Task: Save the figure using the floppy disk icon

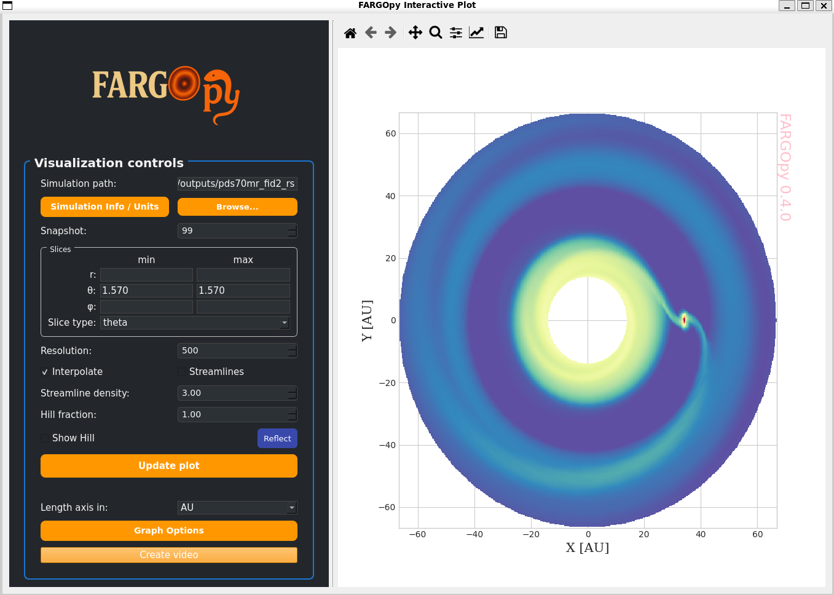Action: 500,33
